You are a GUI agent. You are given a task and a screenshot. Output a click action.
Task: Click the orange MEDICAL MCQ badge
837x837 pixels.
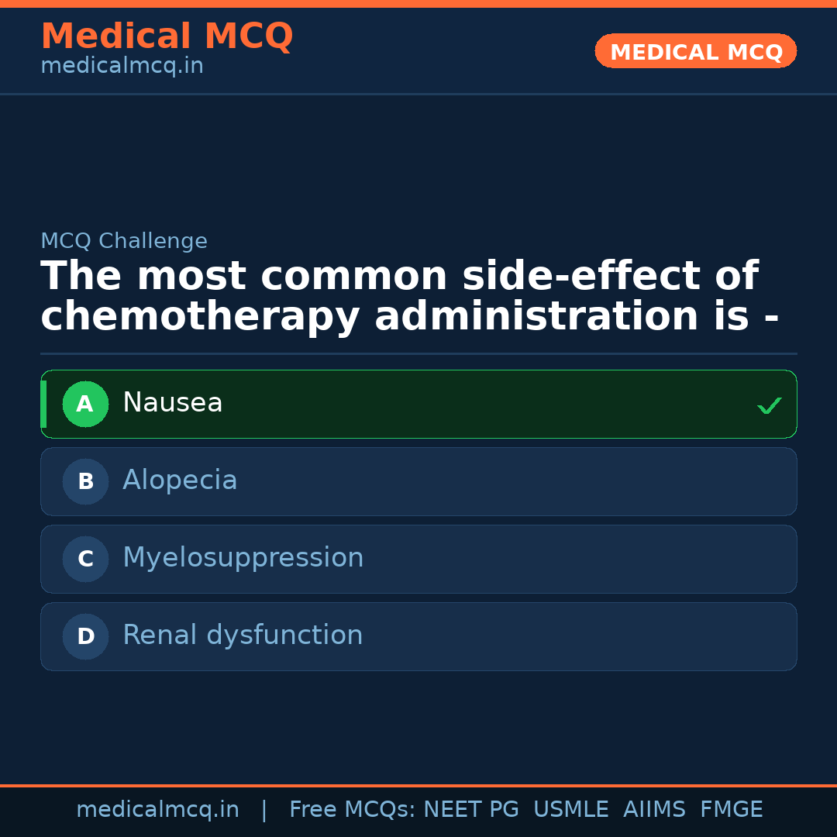click(x=695, y=51)
